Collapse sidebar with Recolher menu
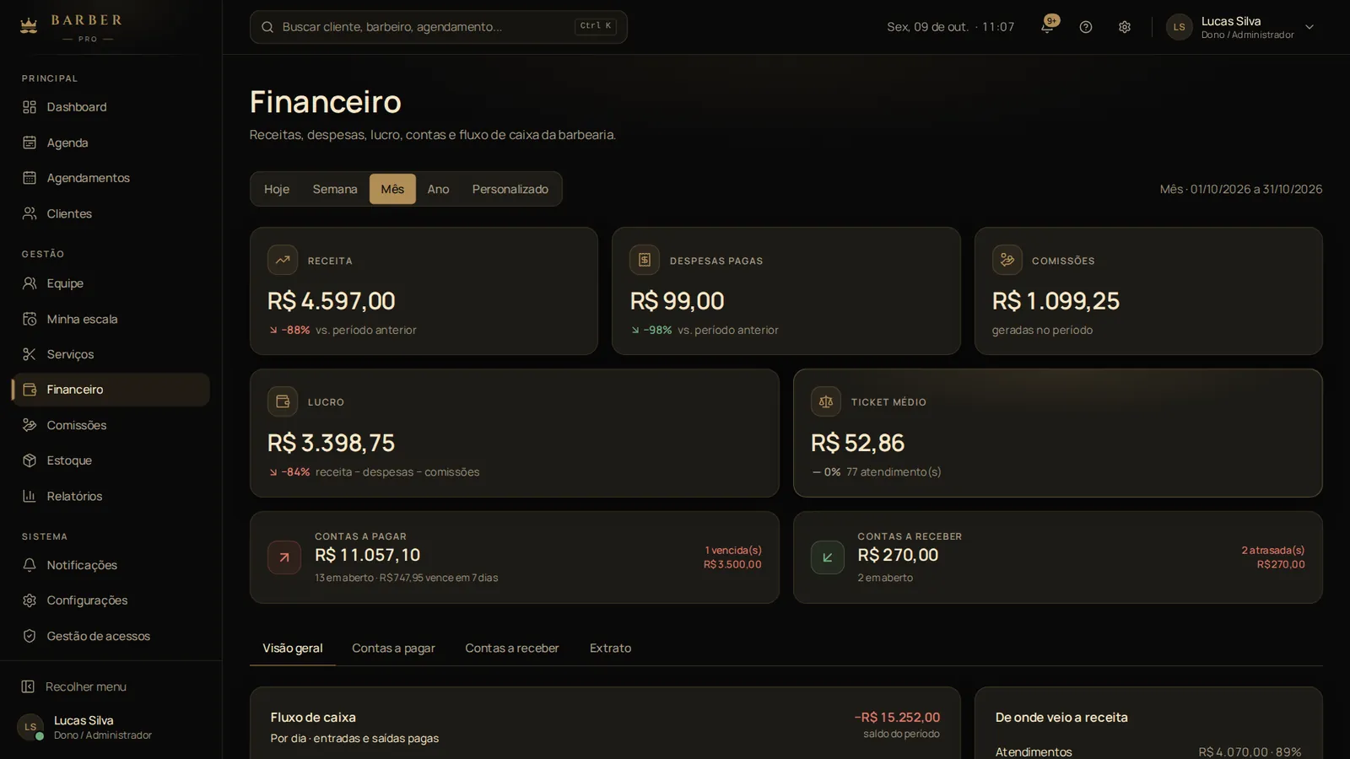Image resolution: width=1350 pixels, height=759 pixels. click(111, 686)
